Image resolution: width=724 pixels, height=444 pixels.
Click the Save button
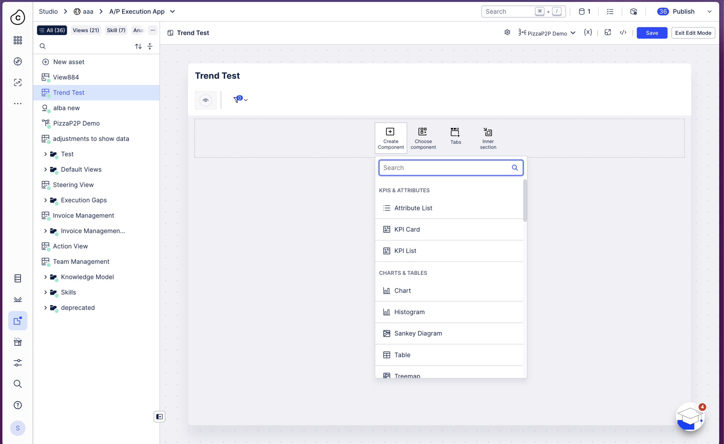tap(652, 33)
